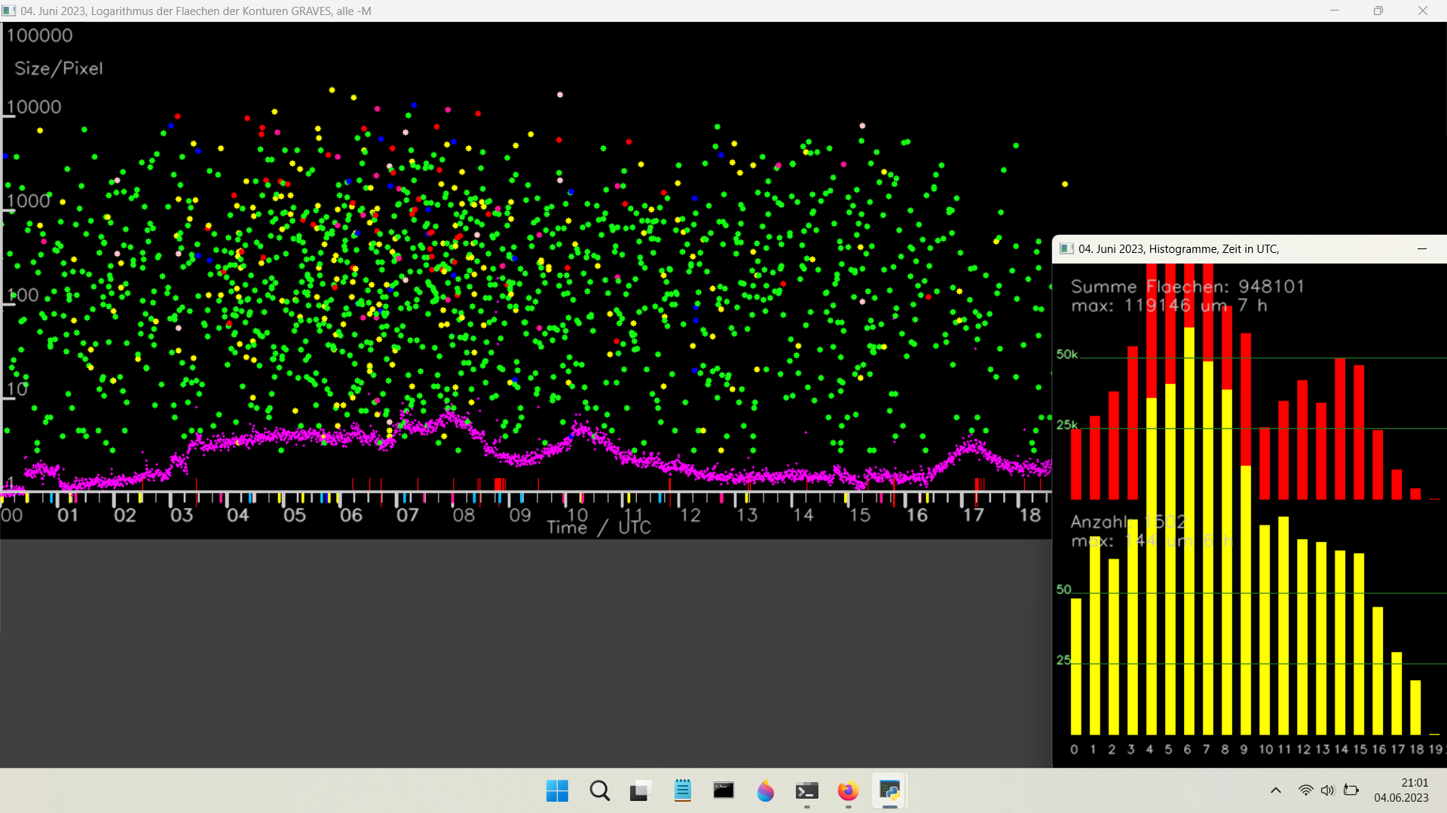Click the histogram x-axis label '5'
The height and width of the screenshot is (813, 1447).
(x=1168, y=750)
